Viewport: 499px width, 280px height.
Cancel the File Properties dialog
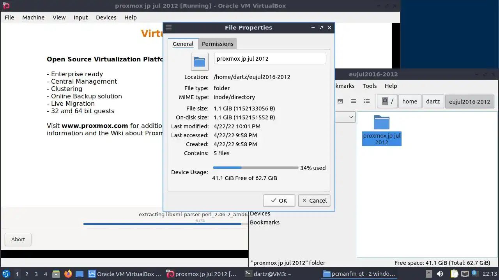(x=314, y=201)
